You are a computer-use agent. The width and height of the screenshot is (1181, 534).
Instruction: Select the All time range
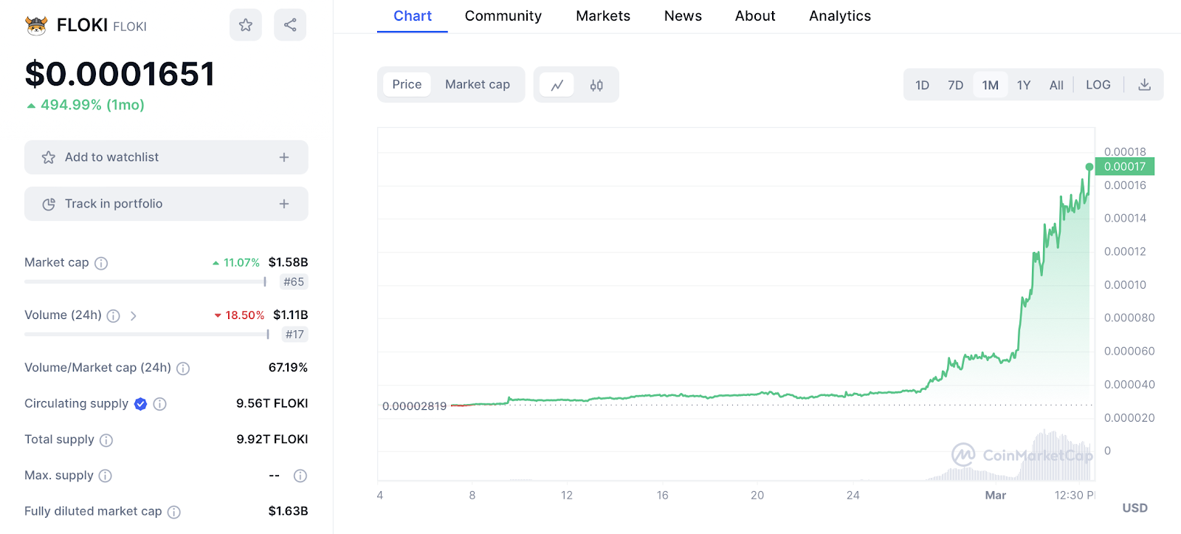tap(1056, 85)
